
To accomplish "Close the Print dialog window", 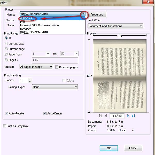I will click(148, 2).
